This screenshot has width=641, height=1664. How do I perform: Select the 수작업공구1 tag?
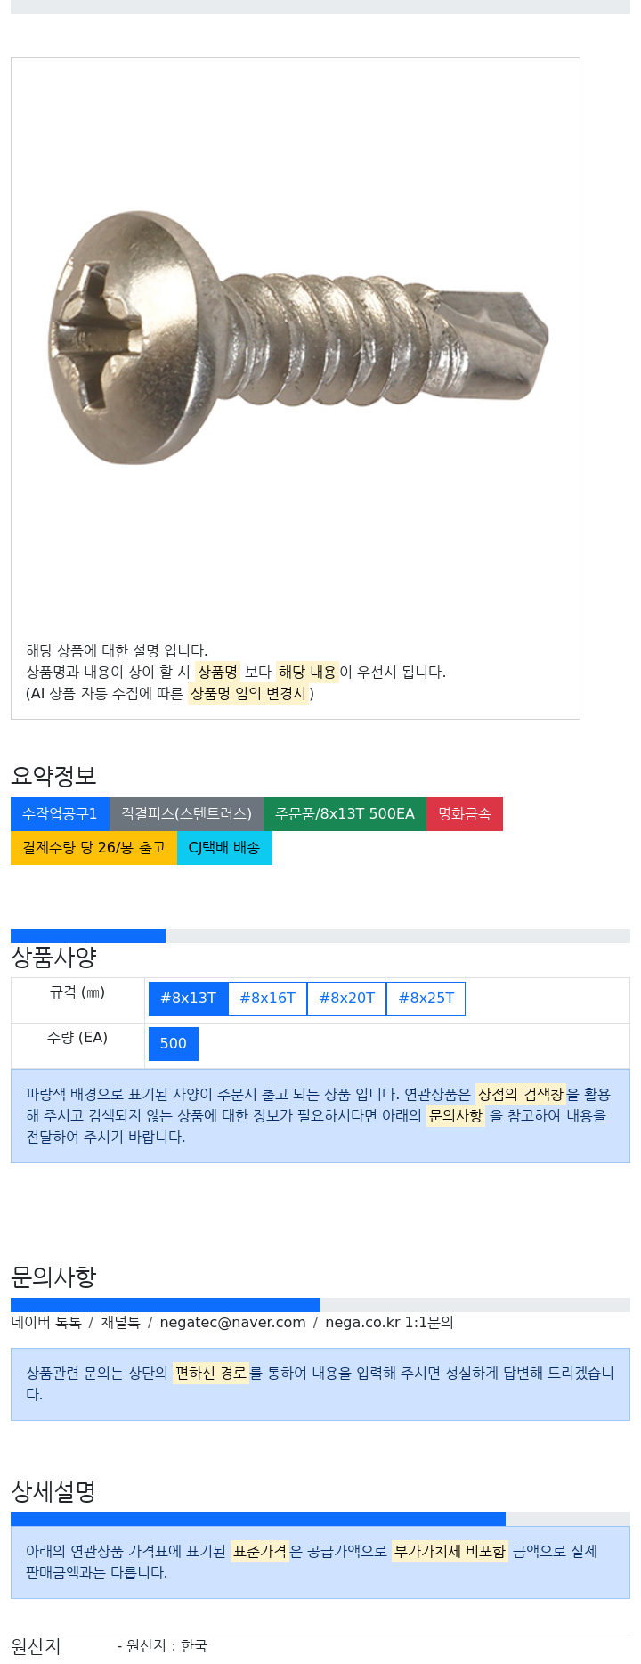60,814
